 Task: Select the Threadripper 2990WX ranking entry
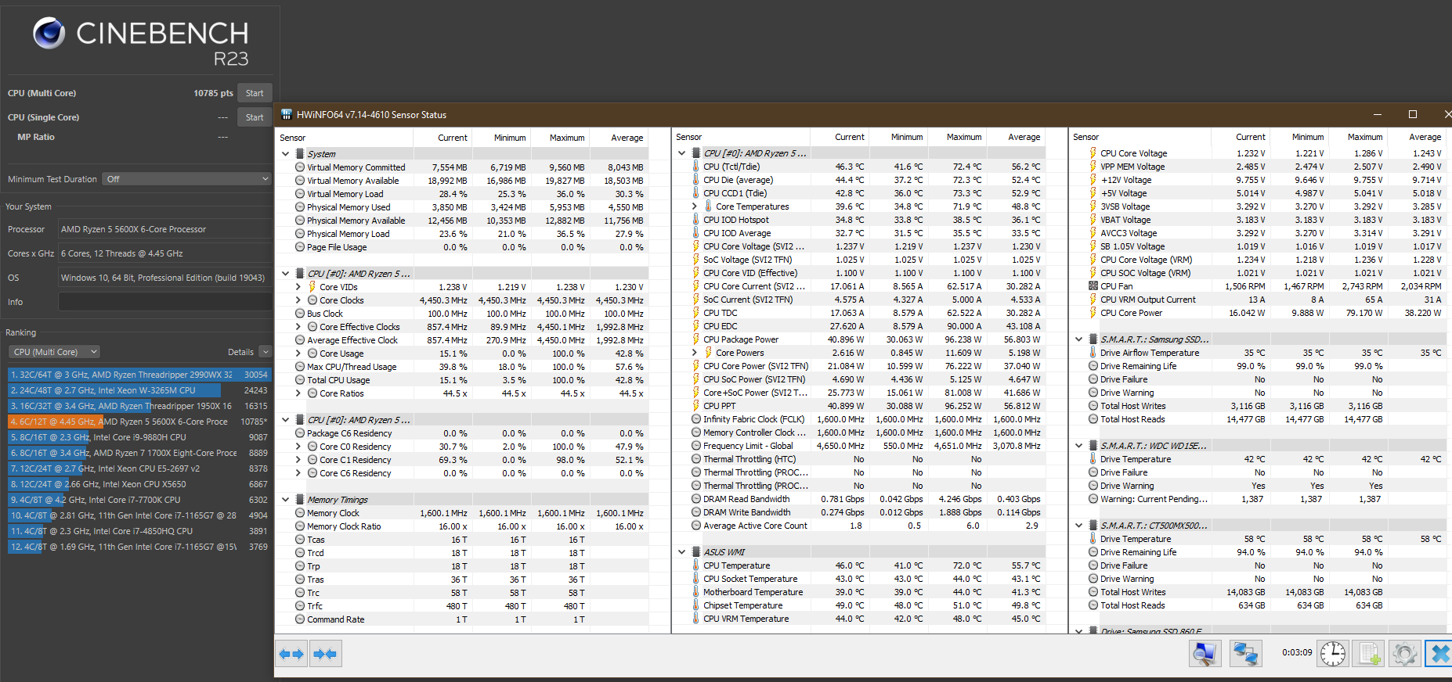139,375
